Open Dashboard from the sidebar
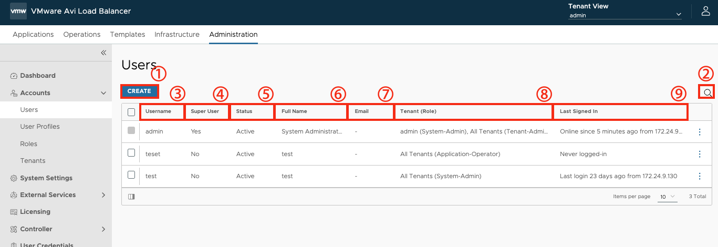The image size is (718, 247). (38, 76)
